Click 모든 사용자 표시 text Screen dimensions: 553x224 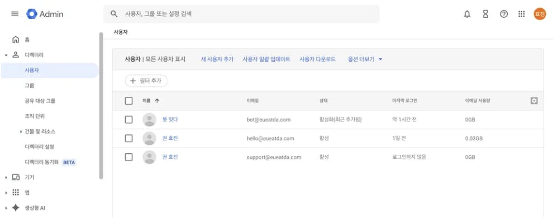(x=165, y=60)
